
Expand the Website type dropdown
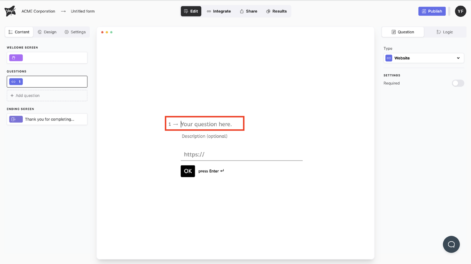458,58
